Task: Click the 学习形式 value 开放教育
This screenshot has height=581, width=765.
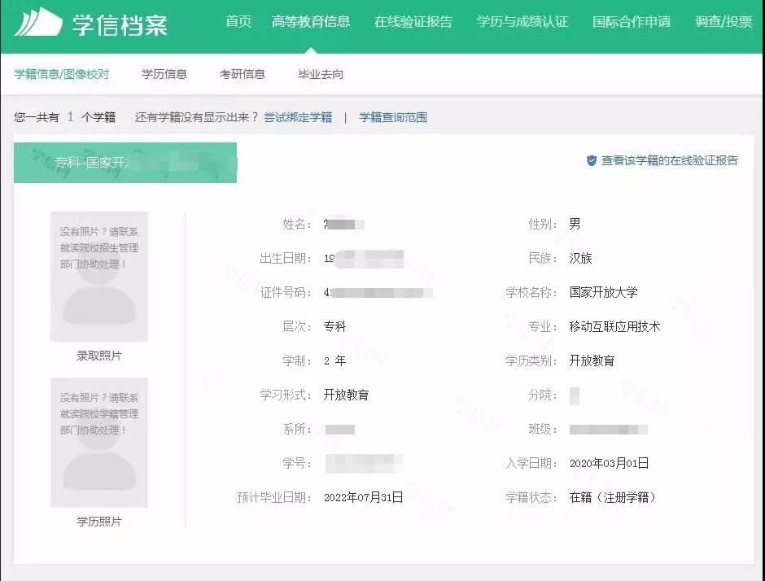Action: click(x=346, y=395)
